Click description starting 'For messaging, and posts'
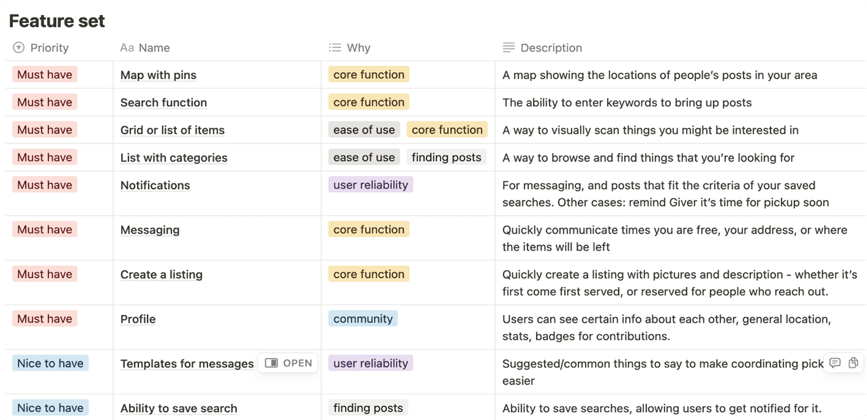The width and height of the screenshot is (867, 420). pos(666,194)
